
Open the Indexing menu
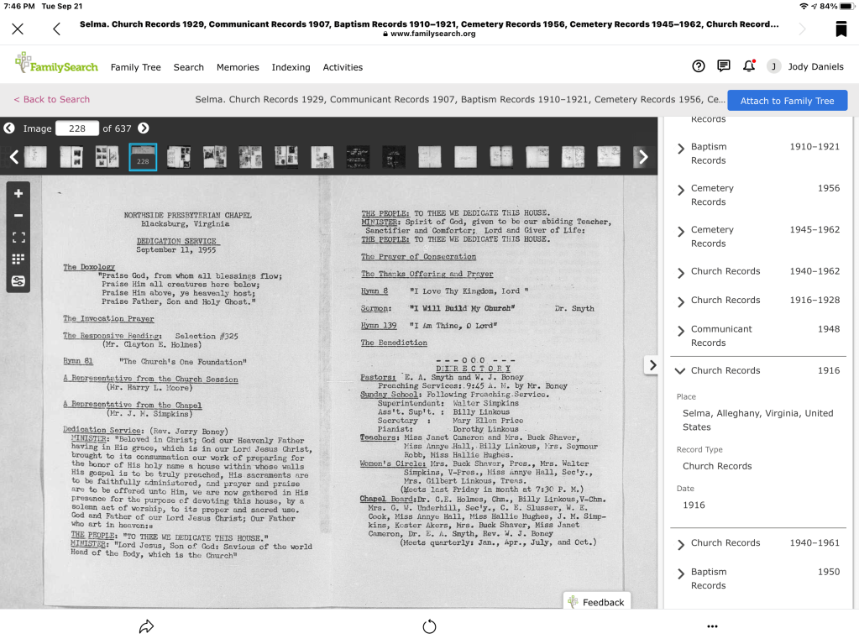coord(291,67)
